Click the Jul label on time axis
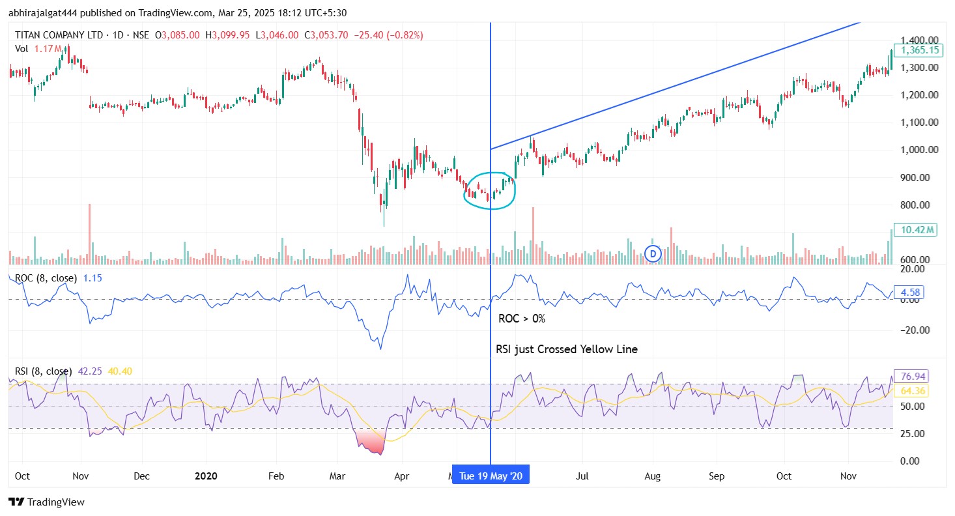The height and width of the screenshot is (516, 955). 582,476
